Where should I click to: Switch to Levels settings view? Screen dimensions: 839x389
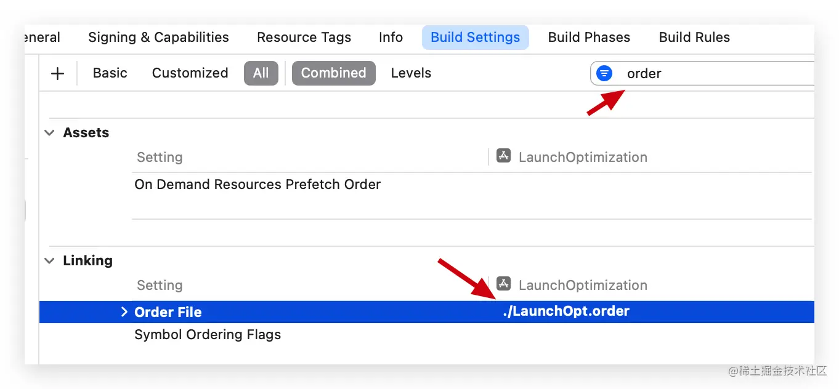[411, 73]
